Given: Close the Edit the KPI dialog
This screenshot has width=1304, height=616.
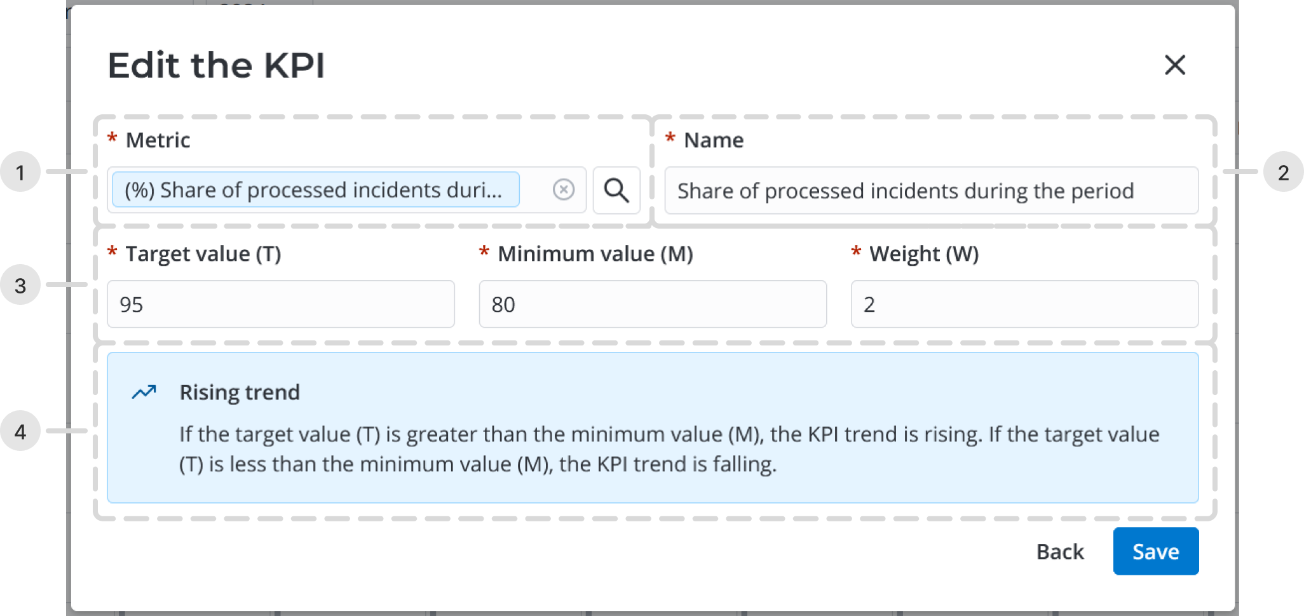Looking at the screenshot, I should [x=1174, y=65].
